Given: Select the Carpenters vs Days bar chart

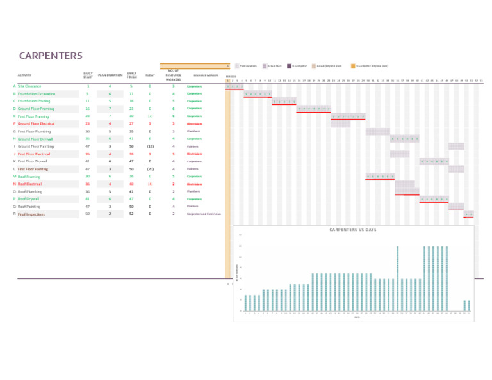Looking at the screenshot, I should point(354,274).
